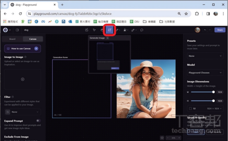Open browser zoom magnifier icon in address bar

[179, 14]
